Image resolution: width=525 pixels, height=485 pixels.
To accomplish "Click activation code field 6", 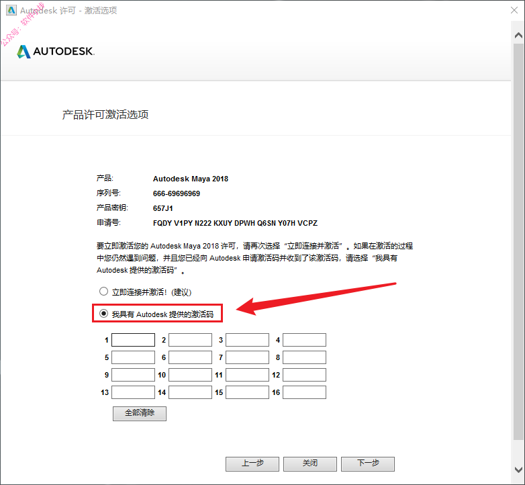I will [x=190, y=357].
